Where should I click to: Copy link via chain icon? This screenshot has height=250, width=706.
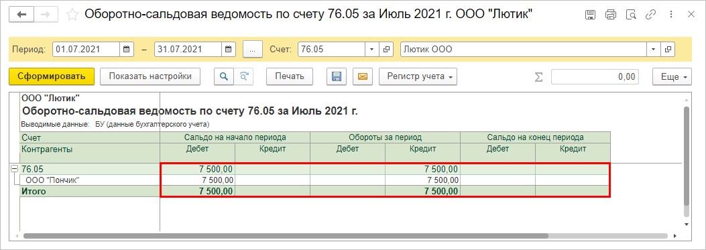coord(650,15)
